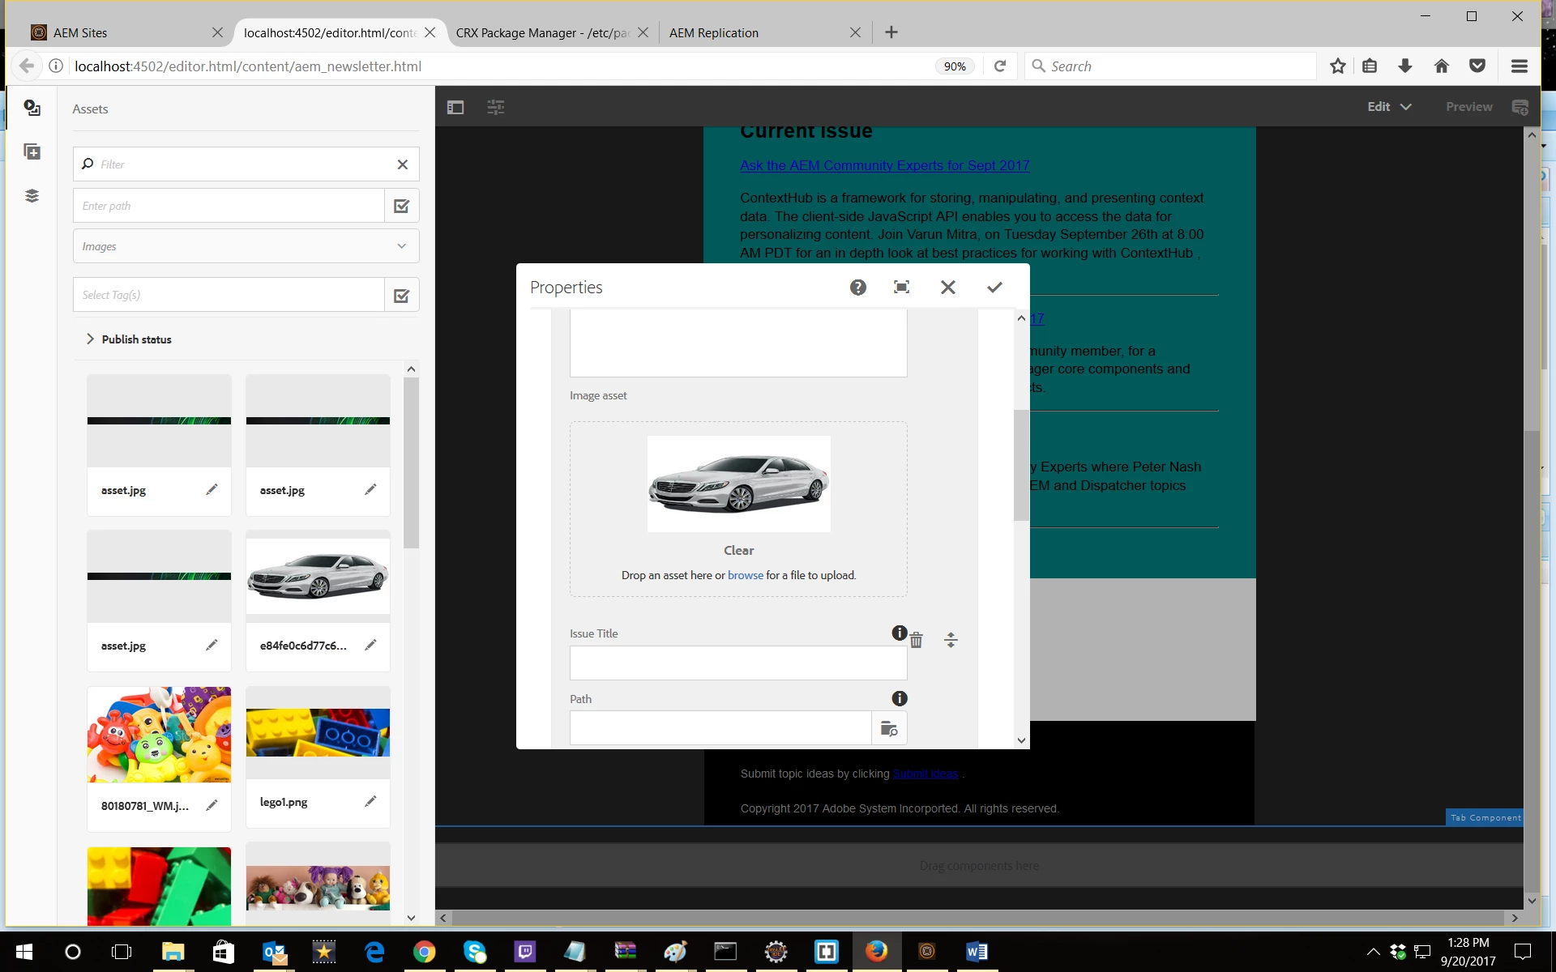
Task: Click Clear under the car image
Action: pyautogui.click(x=738, y=551)
